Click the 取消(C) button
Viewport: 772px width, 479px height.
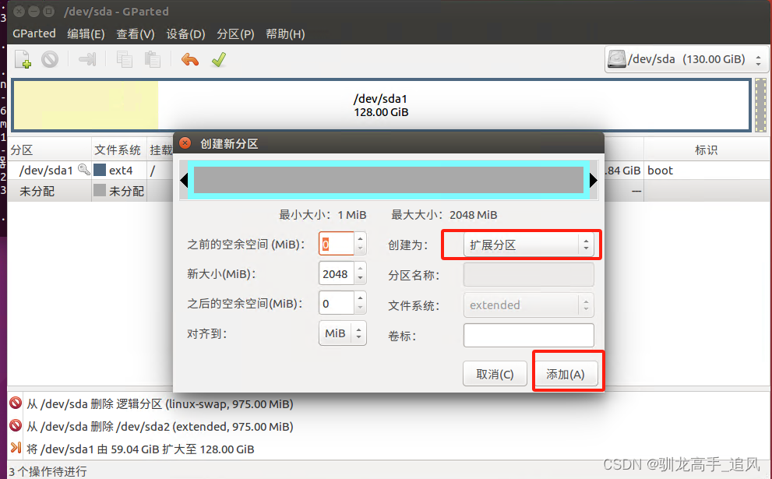(x=495, y=374)
